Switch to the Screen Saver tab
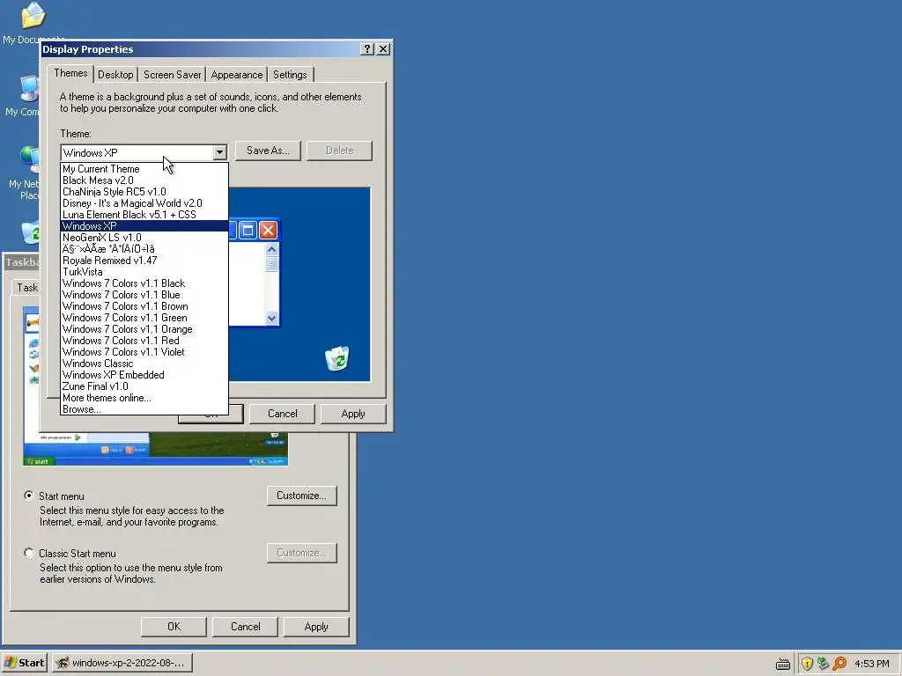 coord(172,75)
